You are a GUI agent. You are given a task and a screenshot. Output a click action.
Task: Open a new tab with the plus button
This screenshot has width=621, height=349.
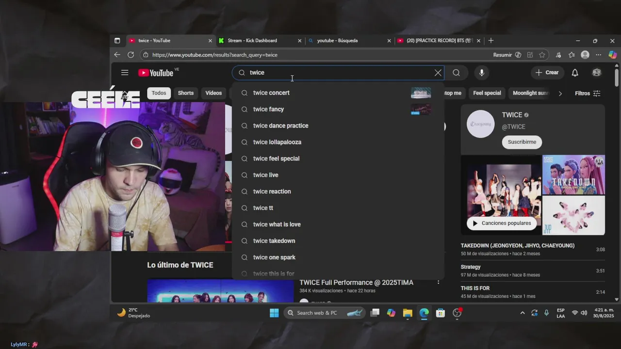491,41
